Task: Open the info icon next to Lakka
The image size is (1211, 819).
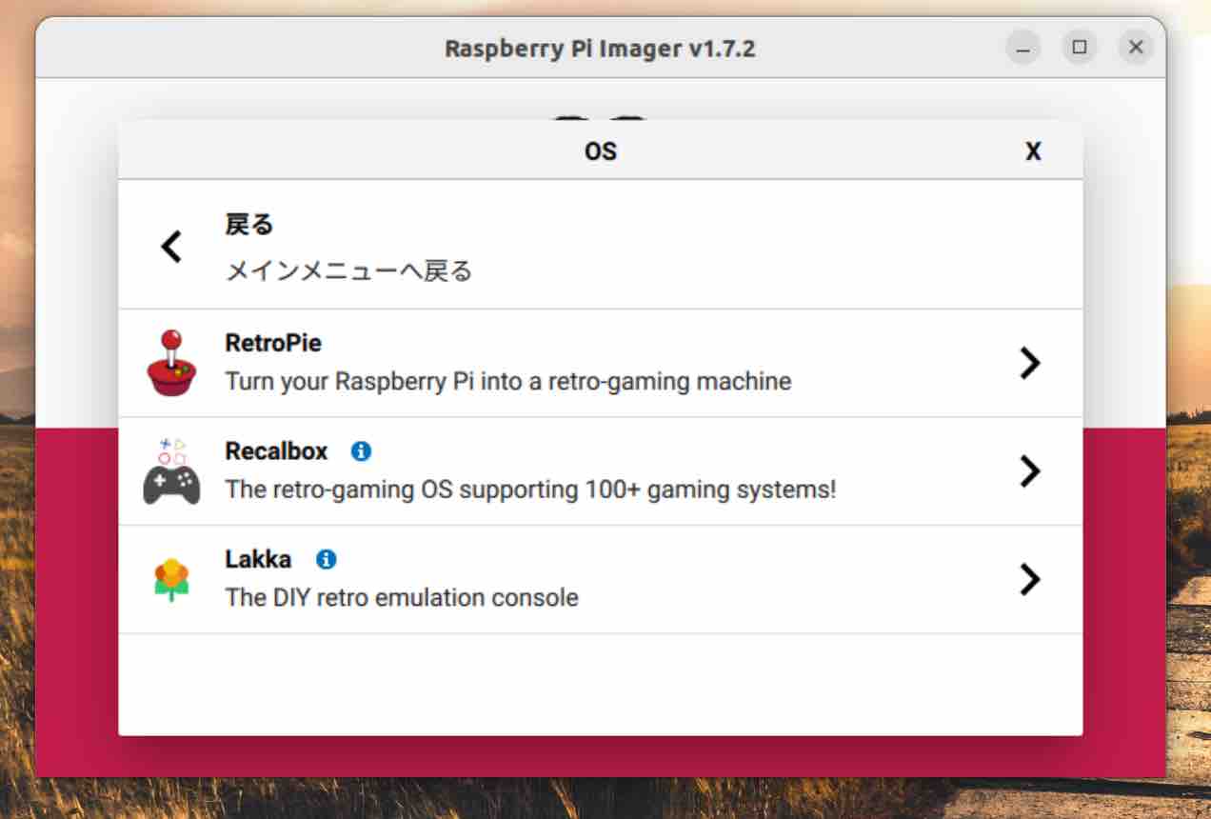Action: tap(327, 559)
